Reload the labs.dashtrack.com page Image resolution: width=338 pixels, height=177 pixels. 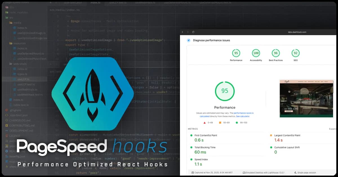[x=193, y=32]
